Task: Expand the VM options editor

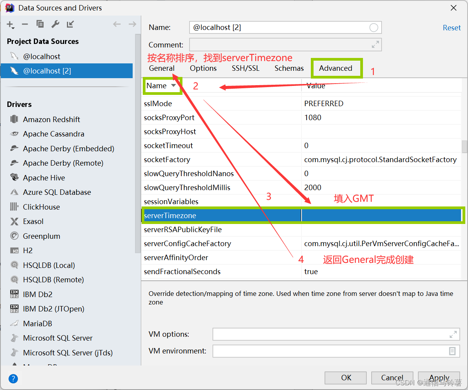Action: pyautogui.click(x=452, y=334)
